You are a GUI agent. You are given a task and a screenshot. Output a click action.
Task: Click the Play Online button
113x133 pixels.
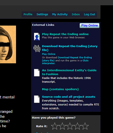[x=89, y=26]
